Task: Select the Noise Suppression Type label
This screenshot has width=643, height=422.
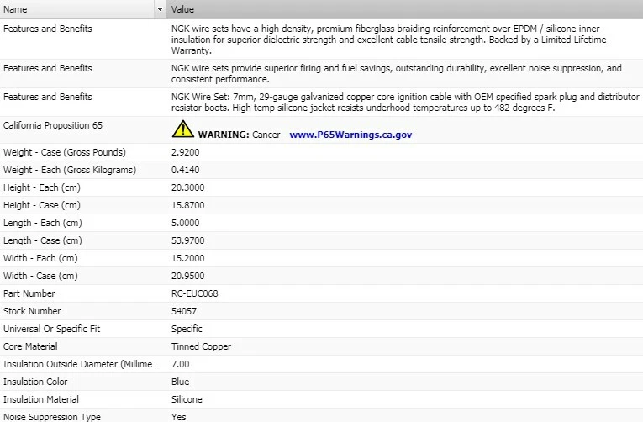Action: coord(52,417)
